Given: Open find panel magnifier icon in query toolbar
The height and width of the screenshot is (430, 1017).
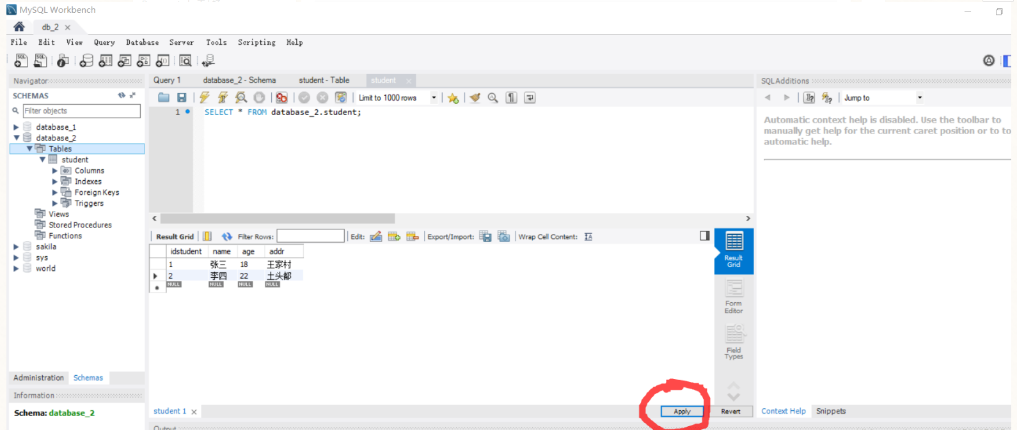Looking at the screenshot, I should click(x=493, y=98).
